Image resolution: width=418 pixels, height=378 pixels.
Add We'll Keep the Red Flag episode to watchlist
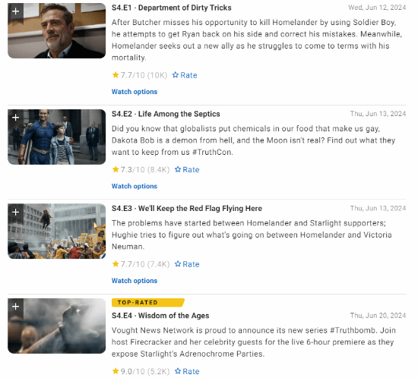16,213
